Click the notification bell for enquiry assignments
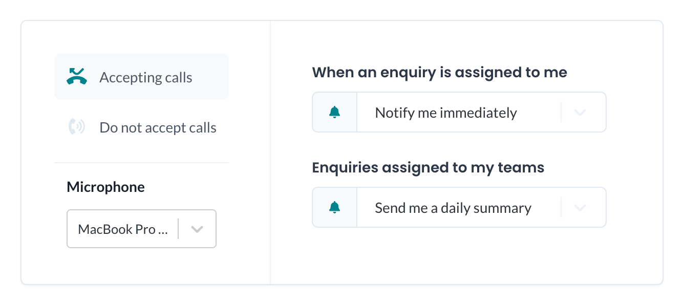This screenshot has width=684, height=306. [334, 112]
